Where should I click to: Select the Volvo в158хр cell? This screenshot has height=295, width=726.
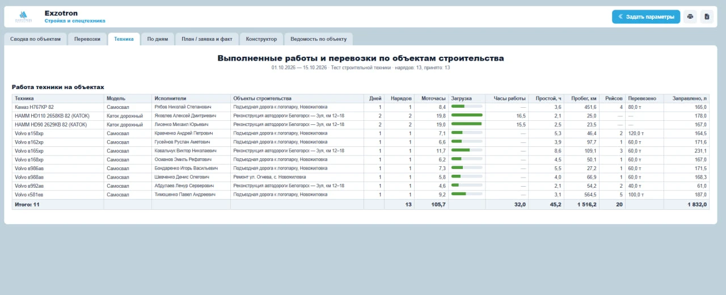pos(58,133)
